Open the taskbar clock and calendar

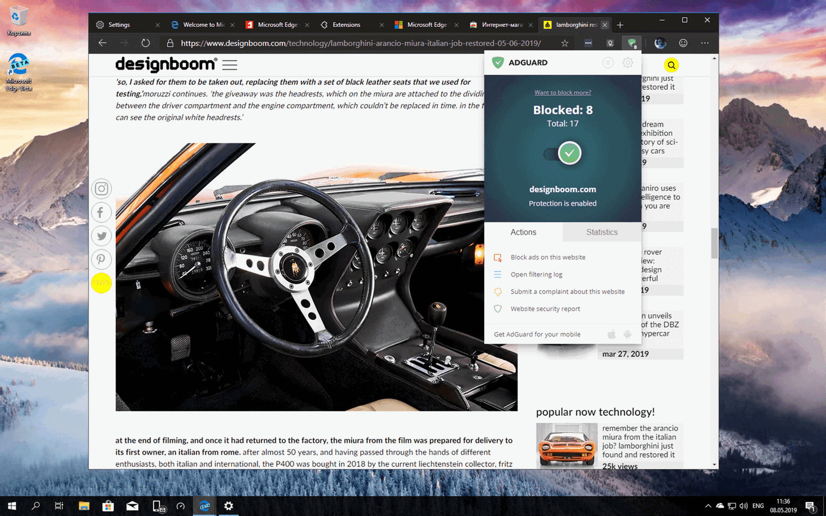coord(783,506)
